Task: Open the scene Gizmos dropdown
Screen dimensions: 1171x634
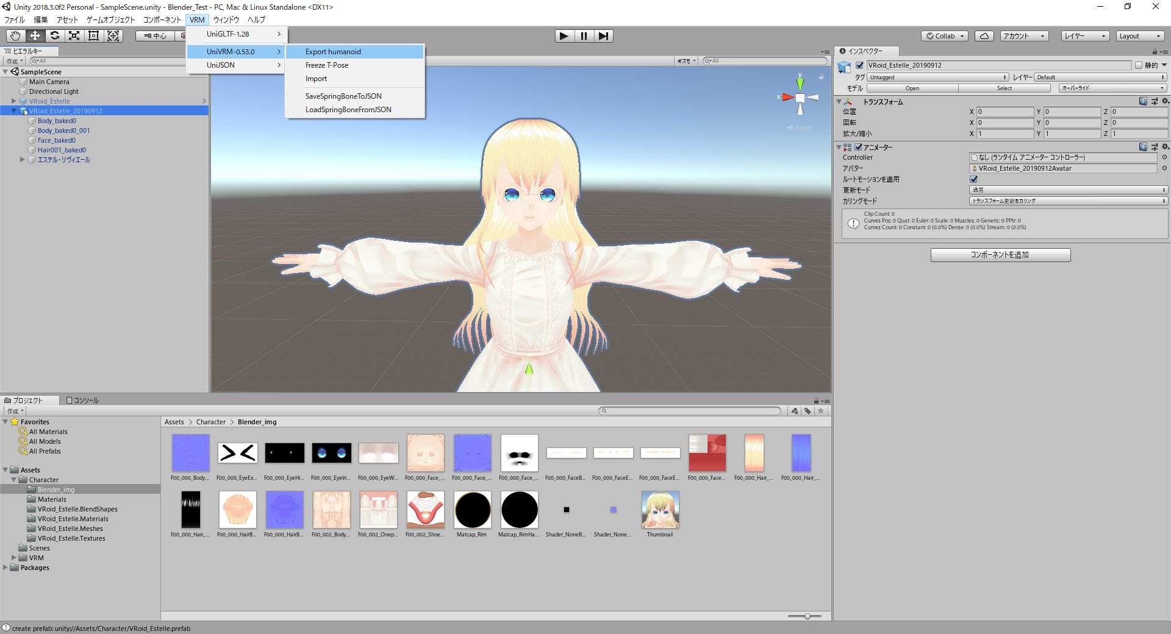Action: point(686,61)
